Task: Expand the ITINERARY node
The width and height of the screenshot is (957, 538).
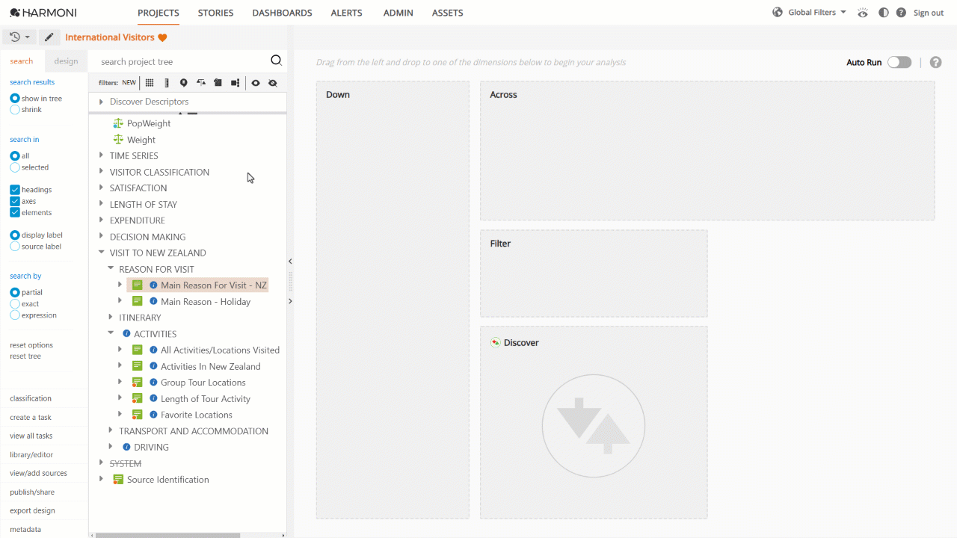Action: click(x=111, y=318)
